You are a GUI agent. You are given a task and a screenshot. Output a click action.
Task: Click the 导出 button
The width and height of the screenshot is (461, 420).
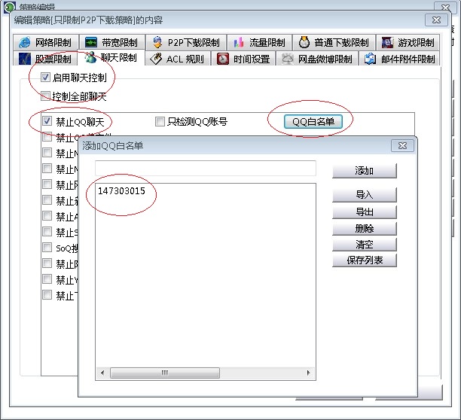click(365, 212)
